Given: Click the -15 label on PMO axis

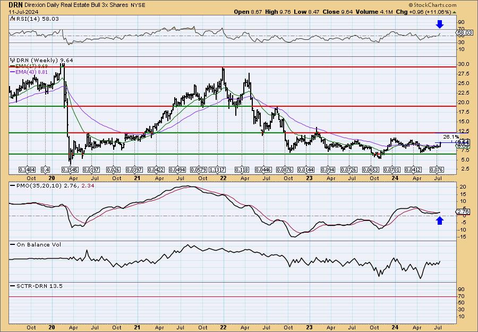Looking at the screenshot, I should (463, 236).
